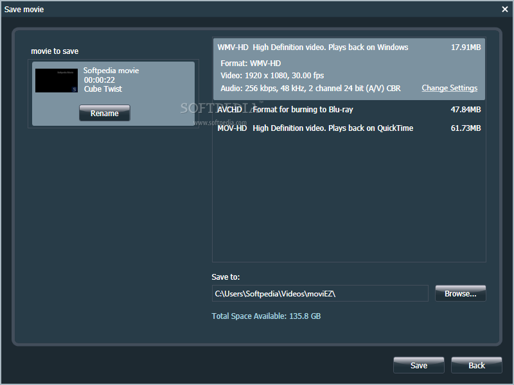The width and height of the screenshot is (514, 385).
Task: Click the Save to path field
Action: coord(320,293)
